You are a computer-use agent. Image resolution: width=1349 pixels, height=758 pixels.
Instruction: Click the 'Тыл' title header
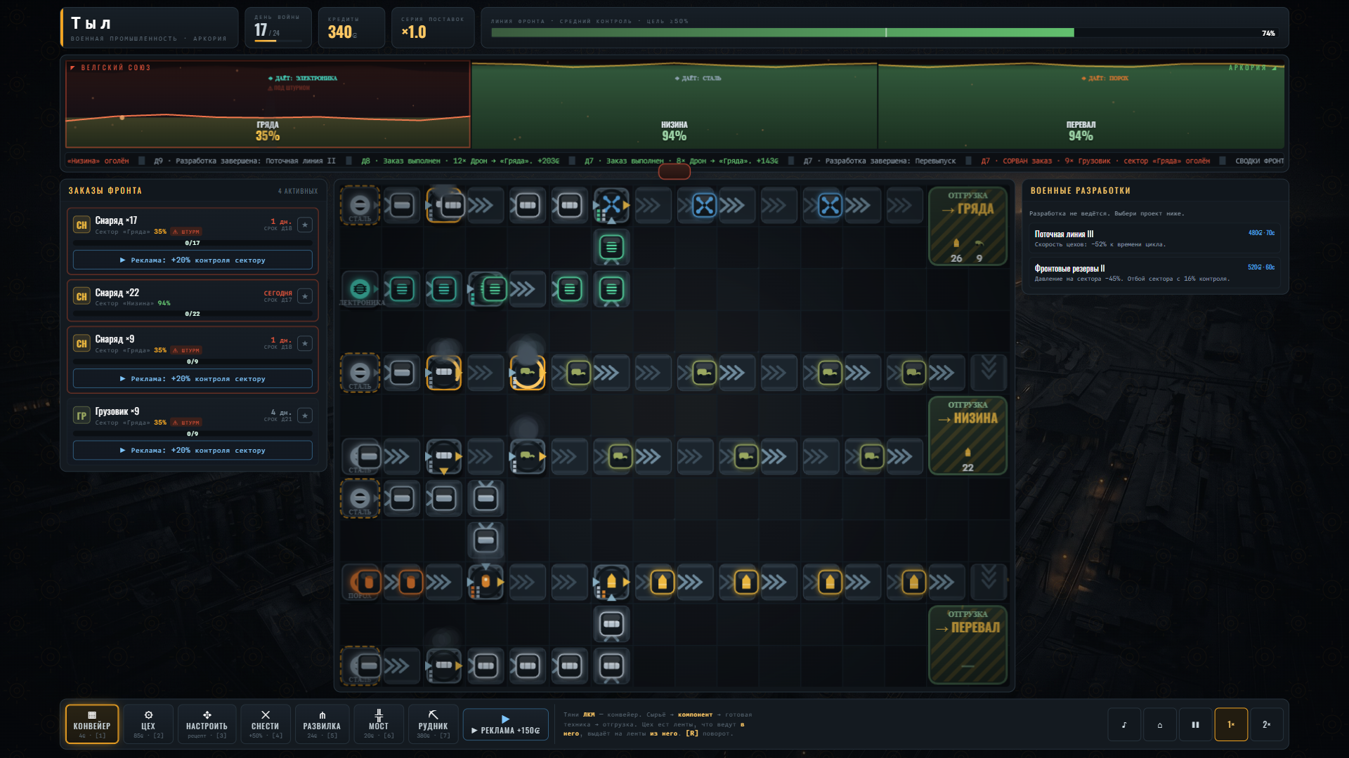(91, 23)
